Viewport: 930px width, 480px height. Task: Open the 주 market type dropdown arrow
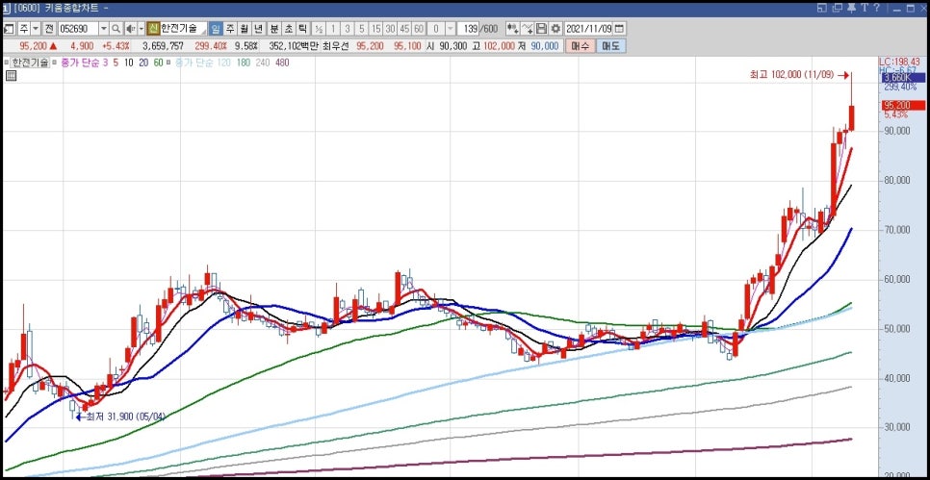[x=36, y=29]
